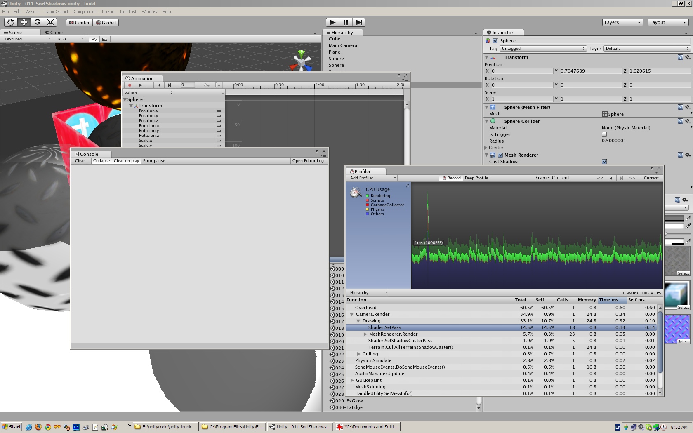
Task: Open Mesh Renderer help icon
Action: pyautogui.click(x=680, y=155)
